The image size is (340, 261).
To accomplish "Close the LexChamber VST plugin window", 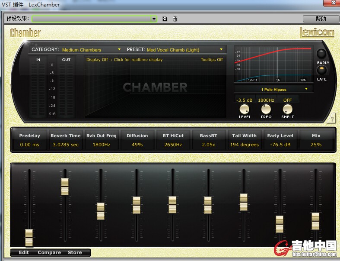I will (x=333, y=3).
